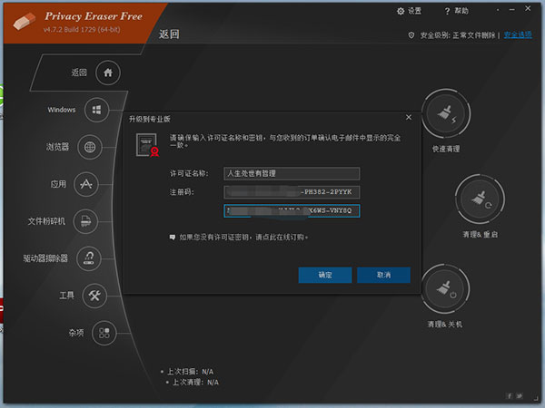Select the 文件粉碎机 sidebar label

46,221
